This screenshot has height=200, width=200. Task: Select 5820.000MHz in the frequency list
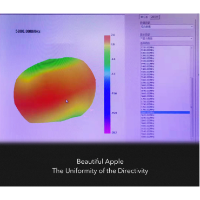pyautogui.click(x=148, y=115)
